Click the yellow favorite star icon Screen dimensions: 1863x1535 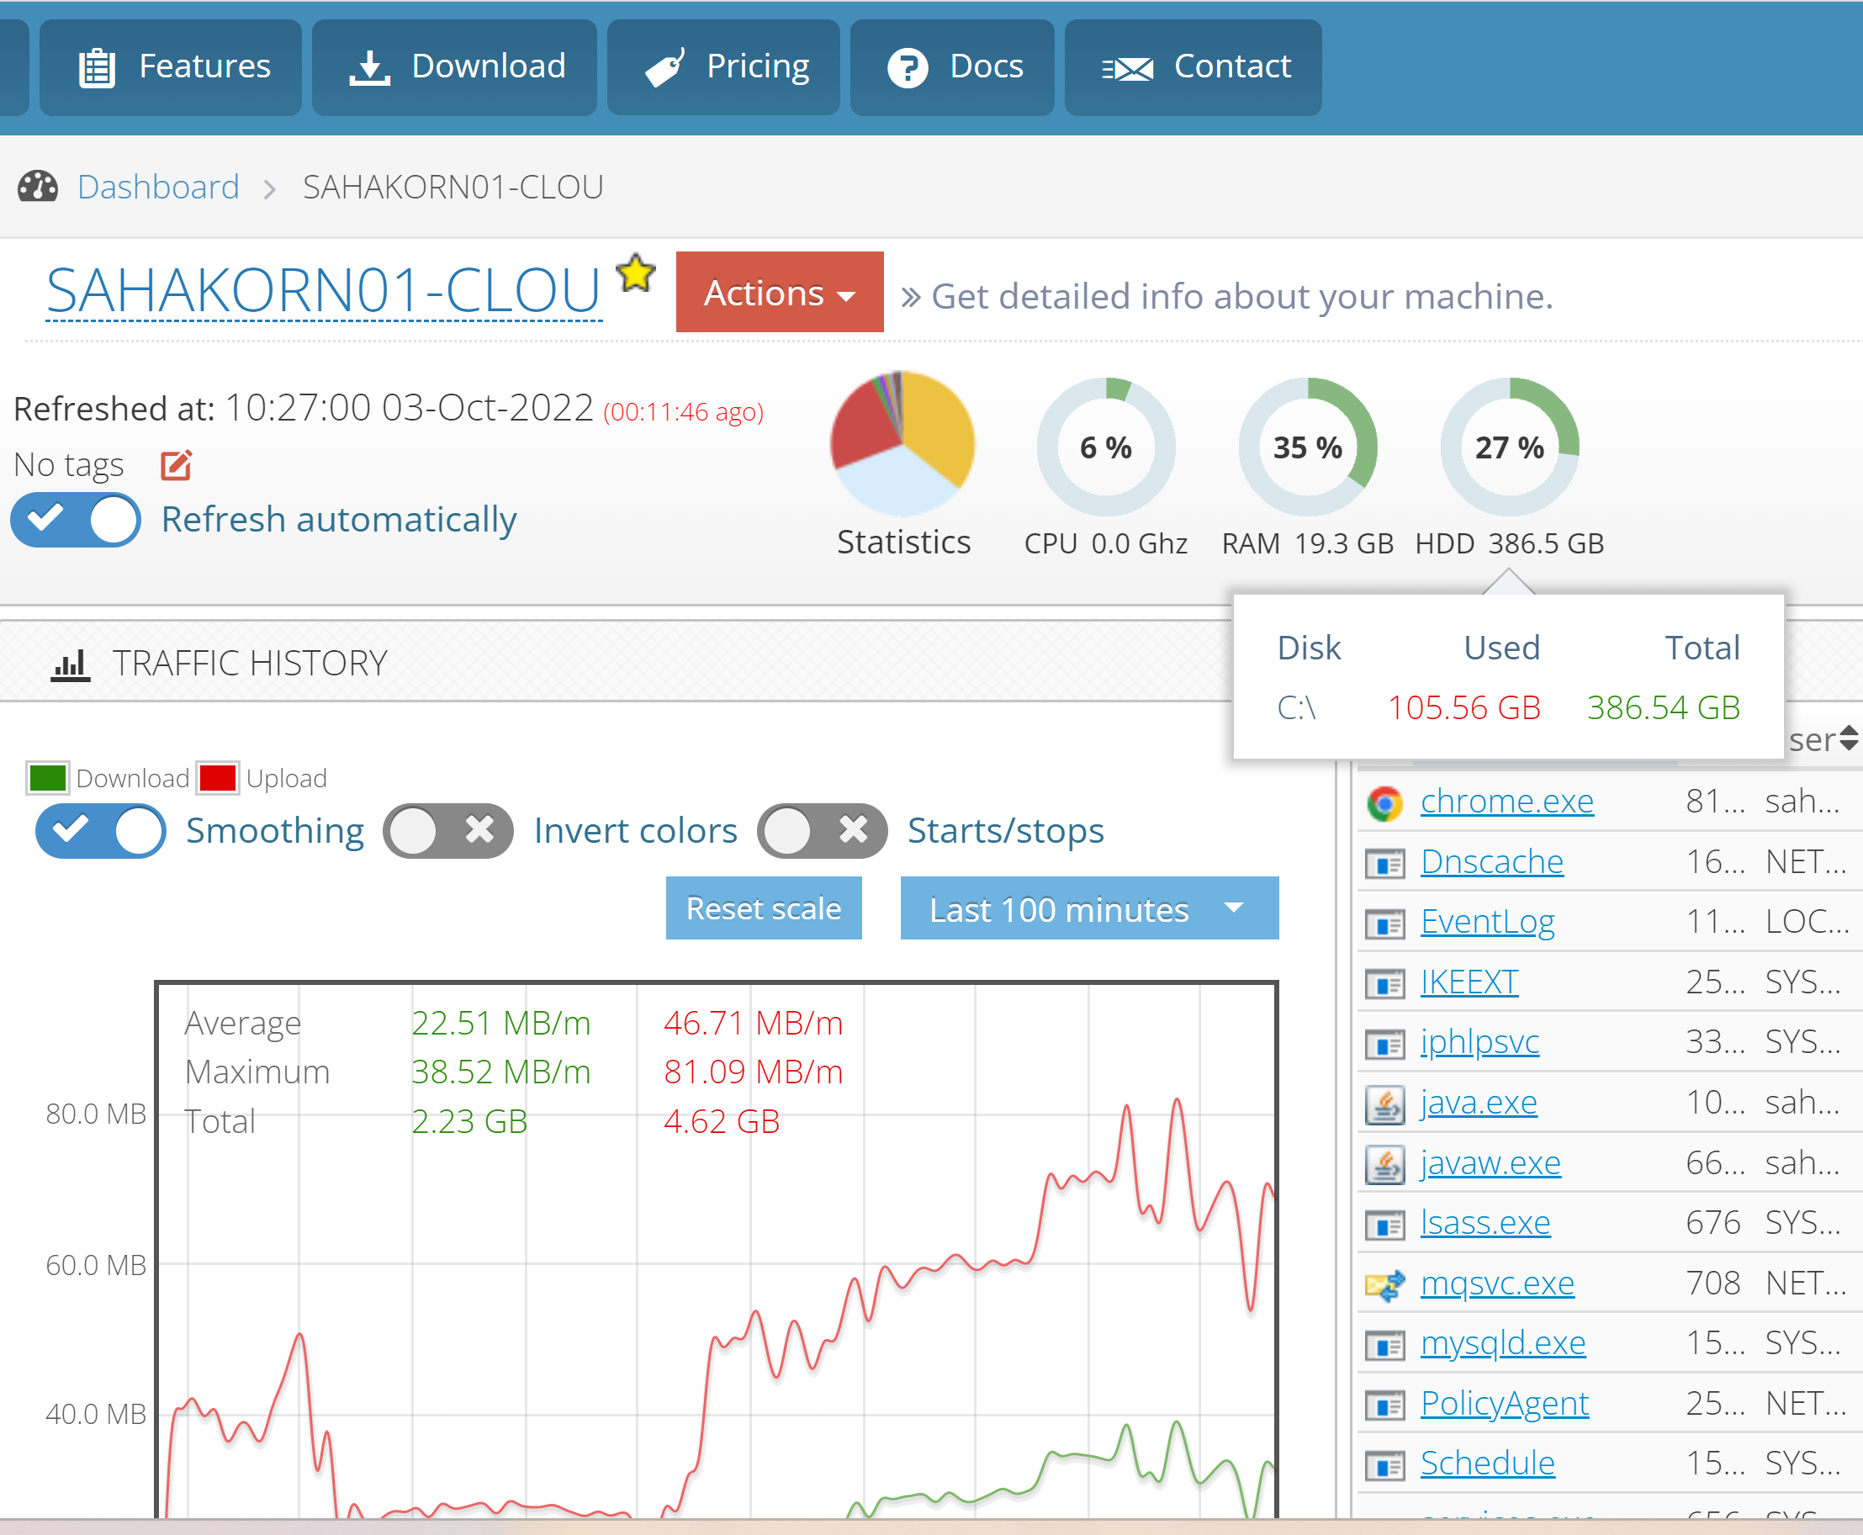pyautogui.click(x=636, y=273)
